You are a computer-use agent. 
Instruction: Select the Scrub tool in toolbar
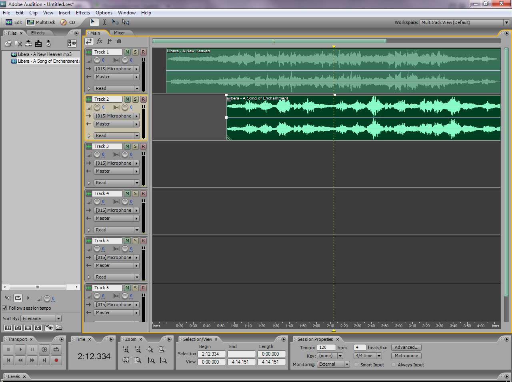[x=126, y=22]
